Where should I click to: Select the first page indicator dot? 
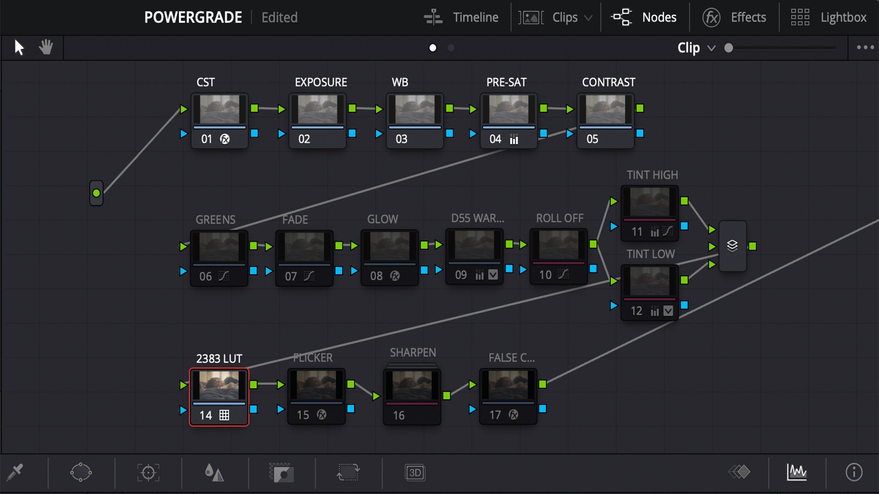(433, 48)
